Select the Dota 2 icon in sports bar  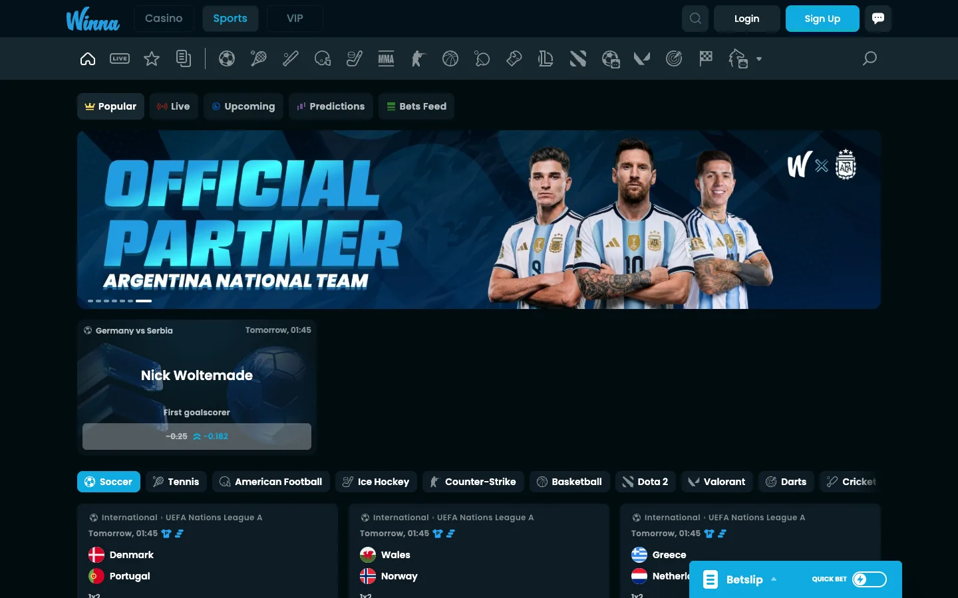click(x=578, y=59)
